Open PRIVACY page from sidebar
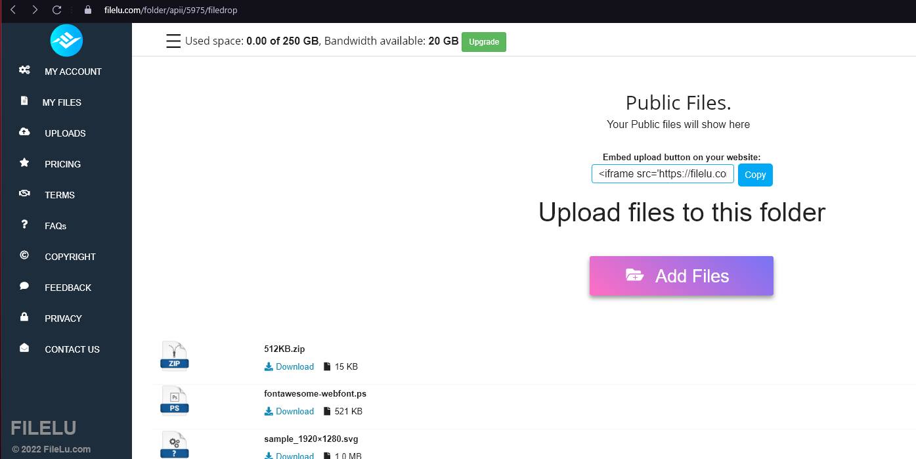Screen dimensions: 916x459 [x=63, y=318]
